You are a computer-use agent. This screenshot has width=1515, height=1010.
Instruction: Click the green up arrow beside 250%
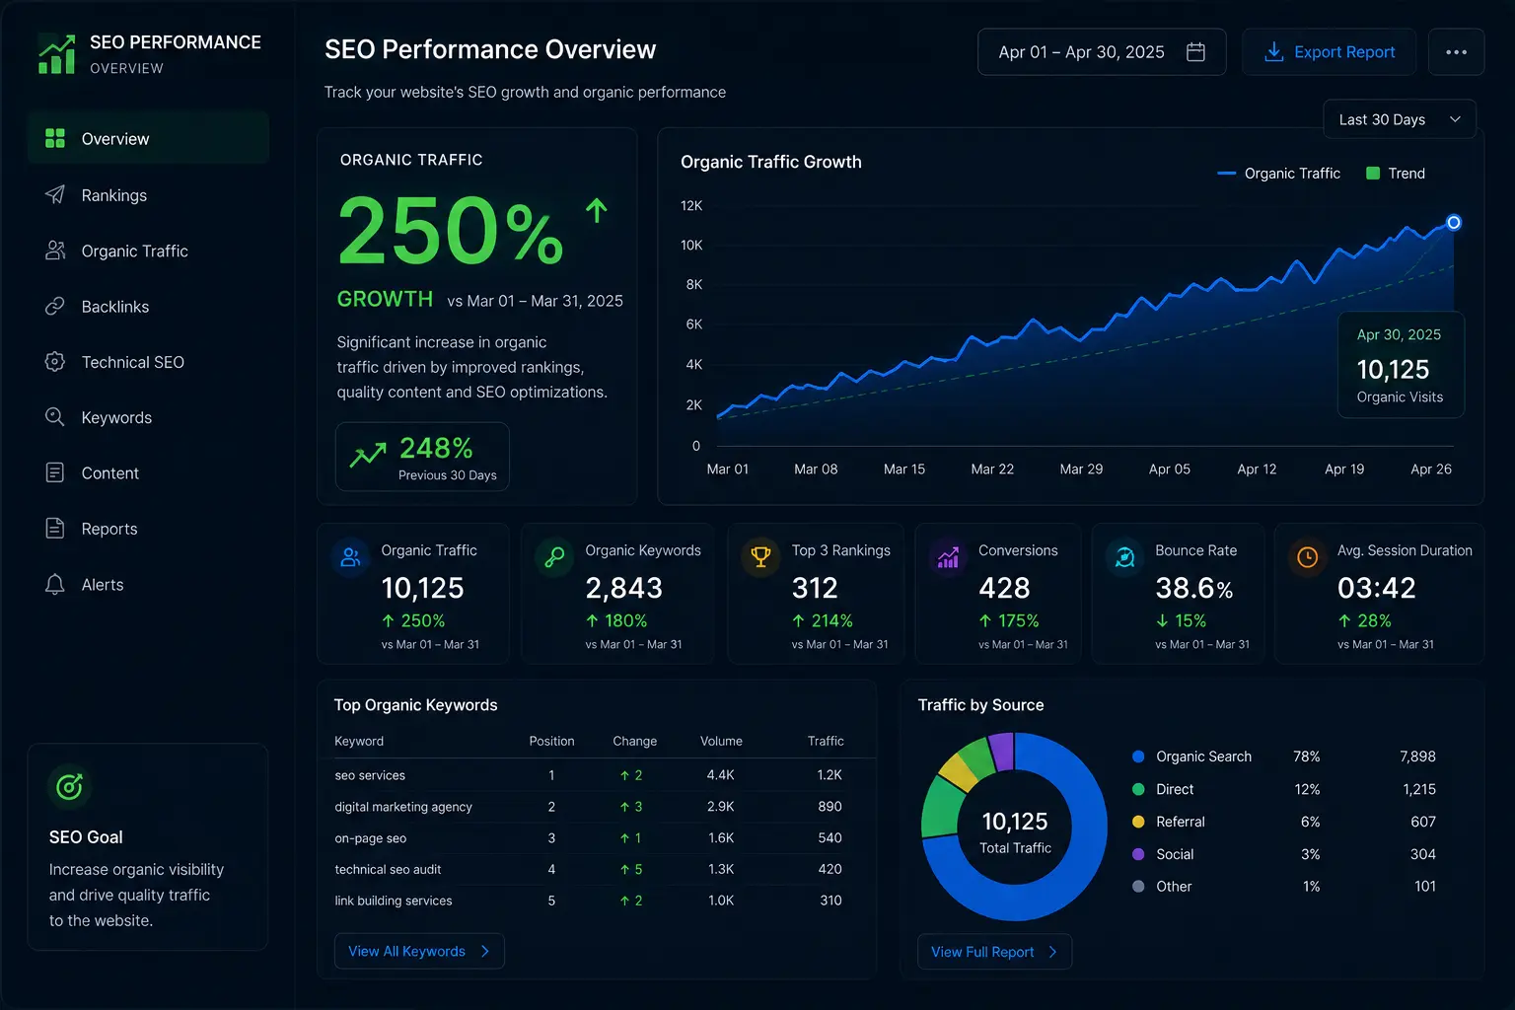point(596,210)
